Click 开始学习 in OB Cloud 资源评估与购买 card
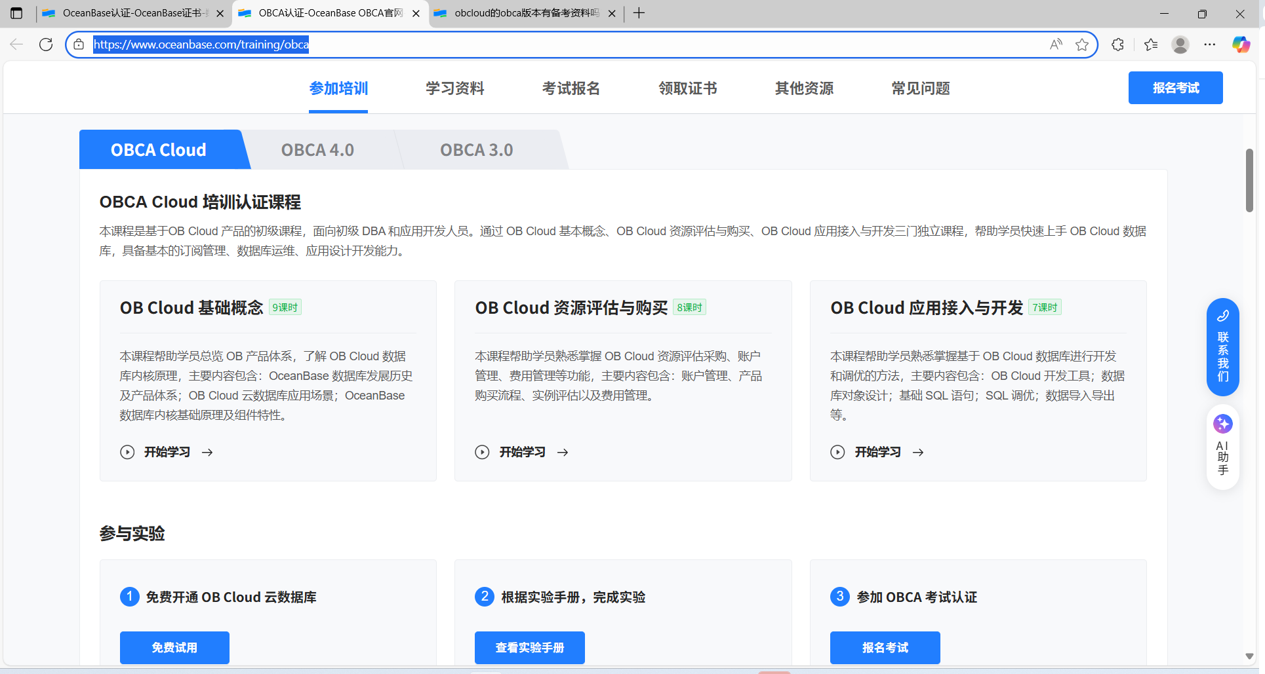The image size is (1265, 674). click(523, 452)
